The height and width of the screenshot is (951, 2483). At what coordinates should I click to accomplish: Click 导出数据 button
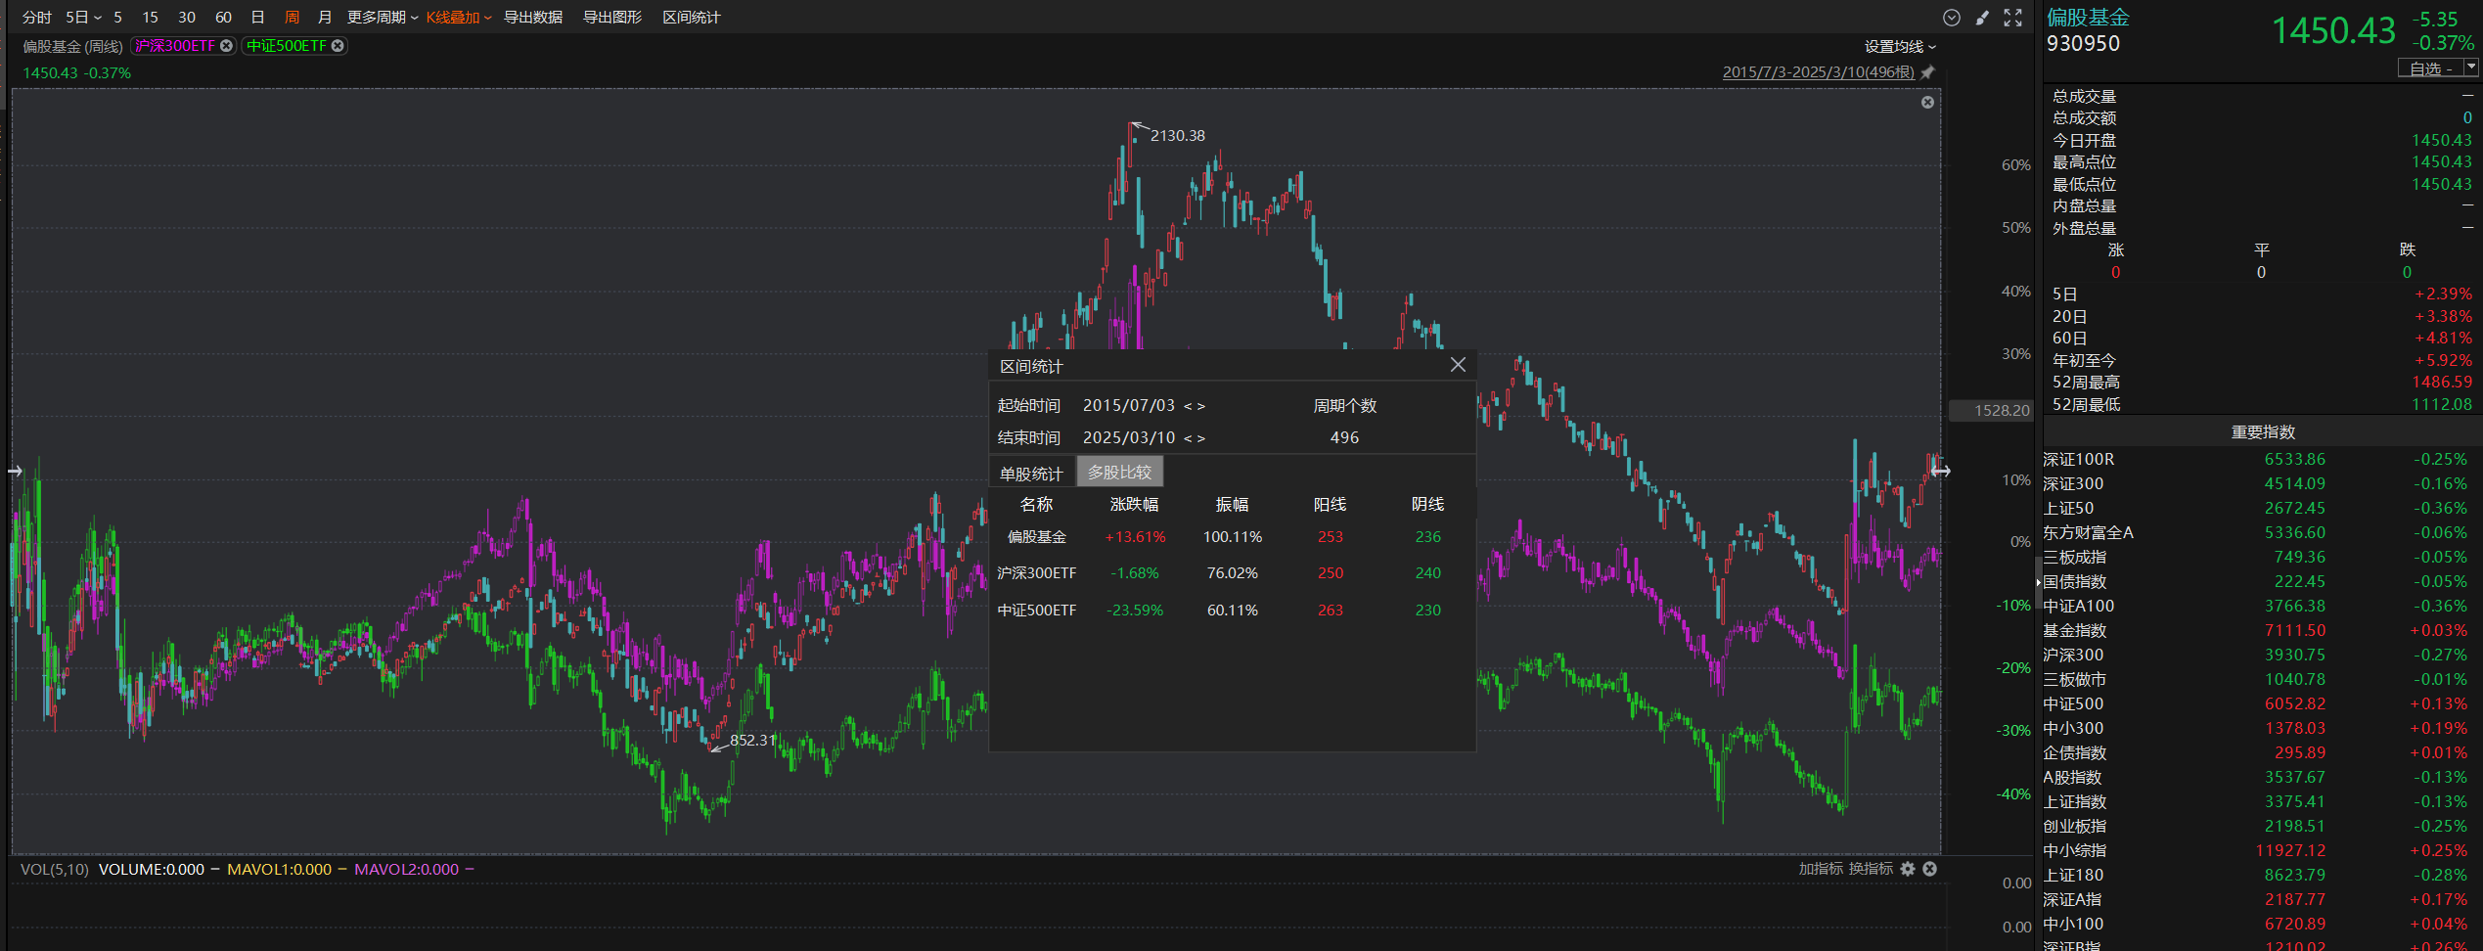533,18
